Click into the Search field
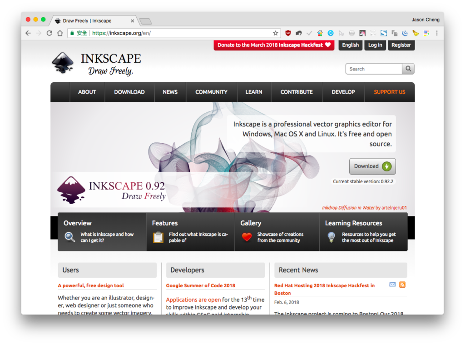 tap(374, 69)
